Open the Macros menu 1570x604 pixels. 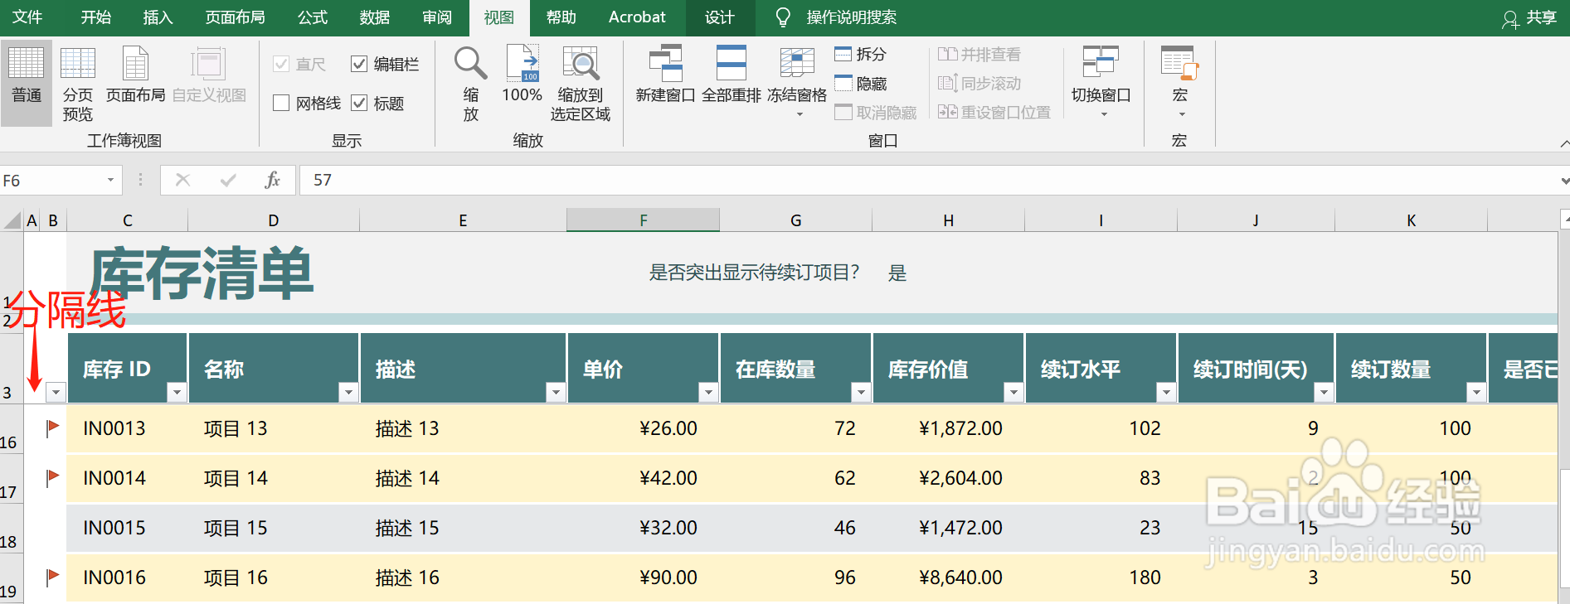1179,82
